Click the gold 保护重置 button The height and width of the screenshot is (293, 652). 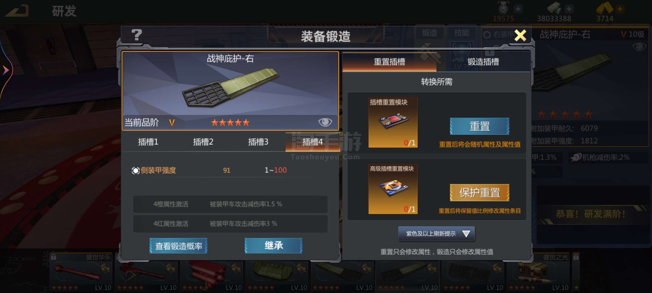point(479,193)
